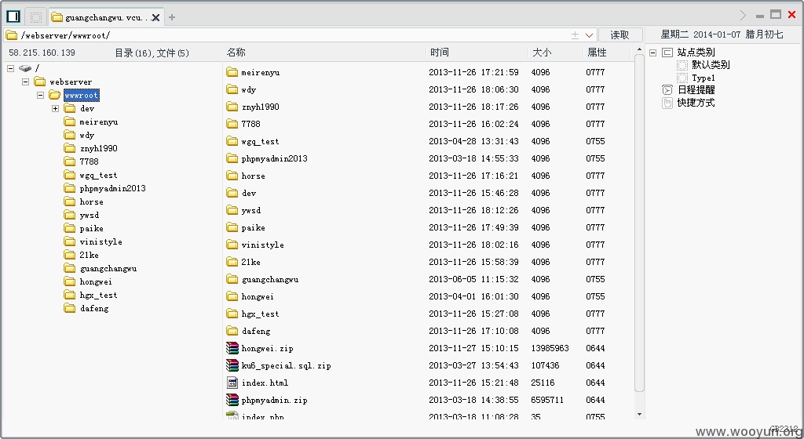This screenshot has height=439, width=804.
Task: Click the ku6_special.sql.zip archive icon
Action: tap(232, 365)
